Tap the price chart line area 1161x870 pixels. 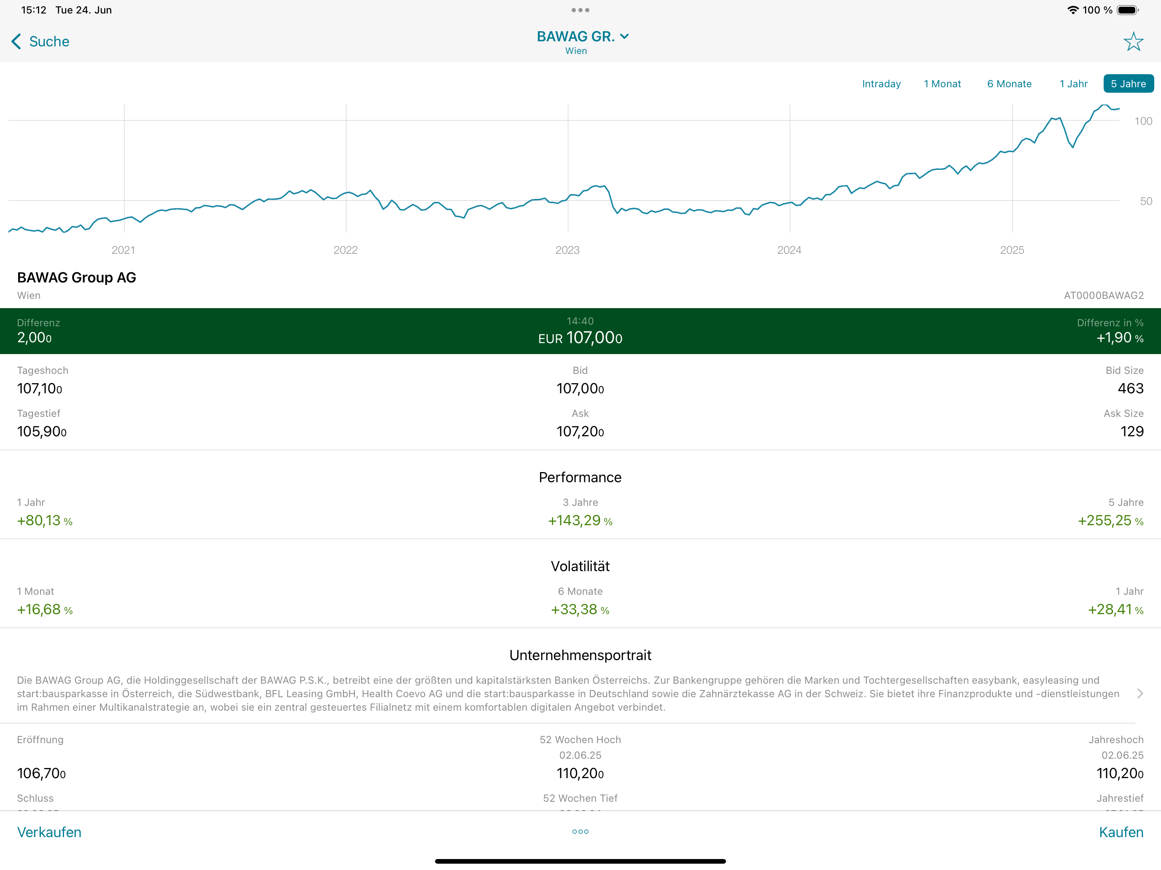[x=564, y=168]
